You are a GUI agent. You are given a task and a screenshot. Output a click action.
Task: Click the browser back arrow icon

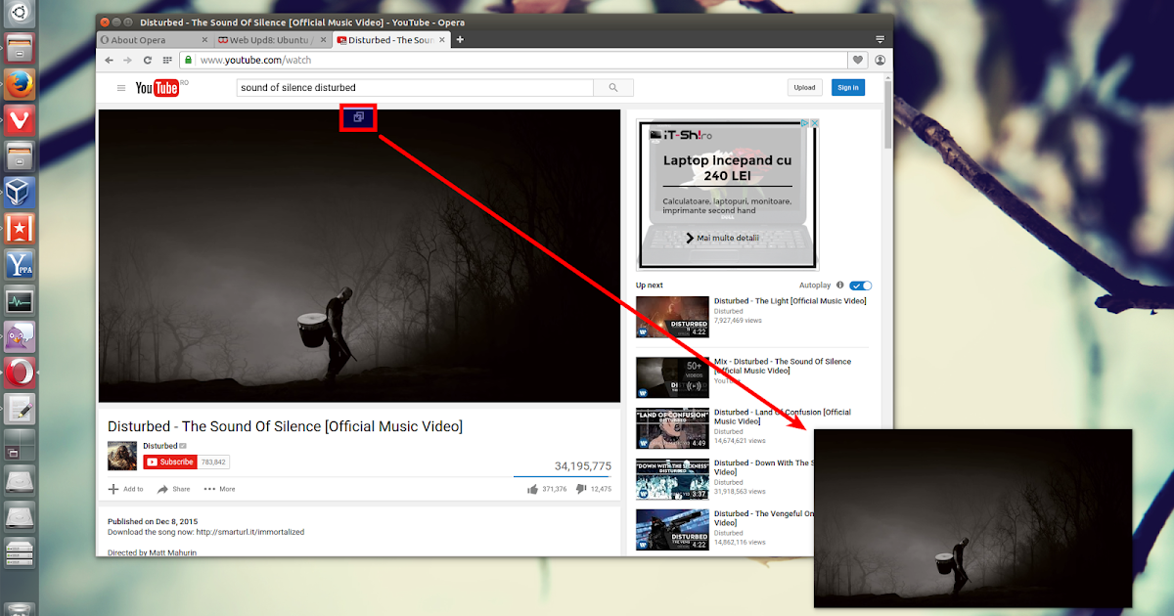(x=110, y=60)
